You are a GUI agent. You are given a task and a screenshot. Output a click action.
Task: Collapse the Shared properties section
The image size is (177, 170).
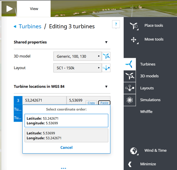106,42
